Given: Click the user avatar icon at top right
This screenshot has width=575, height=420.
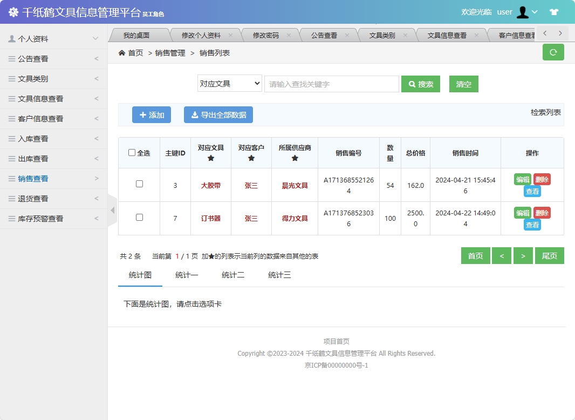Looking at the screenshot, I should [523, 11].
